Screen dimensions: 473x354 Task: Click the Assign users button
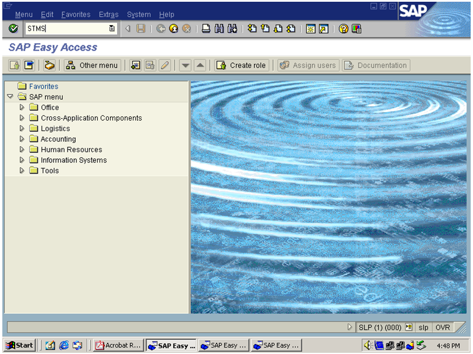coord(308,65)
